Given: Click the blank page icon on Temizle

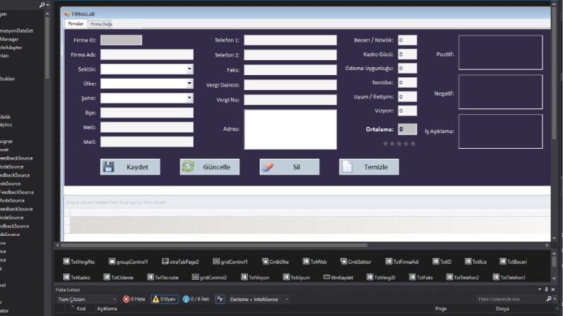Looking at the screenshot, I should click(x=347, y=167).
